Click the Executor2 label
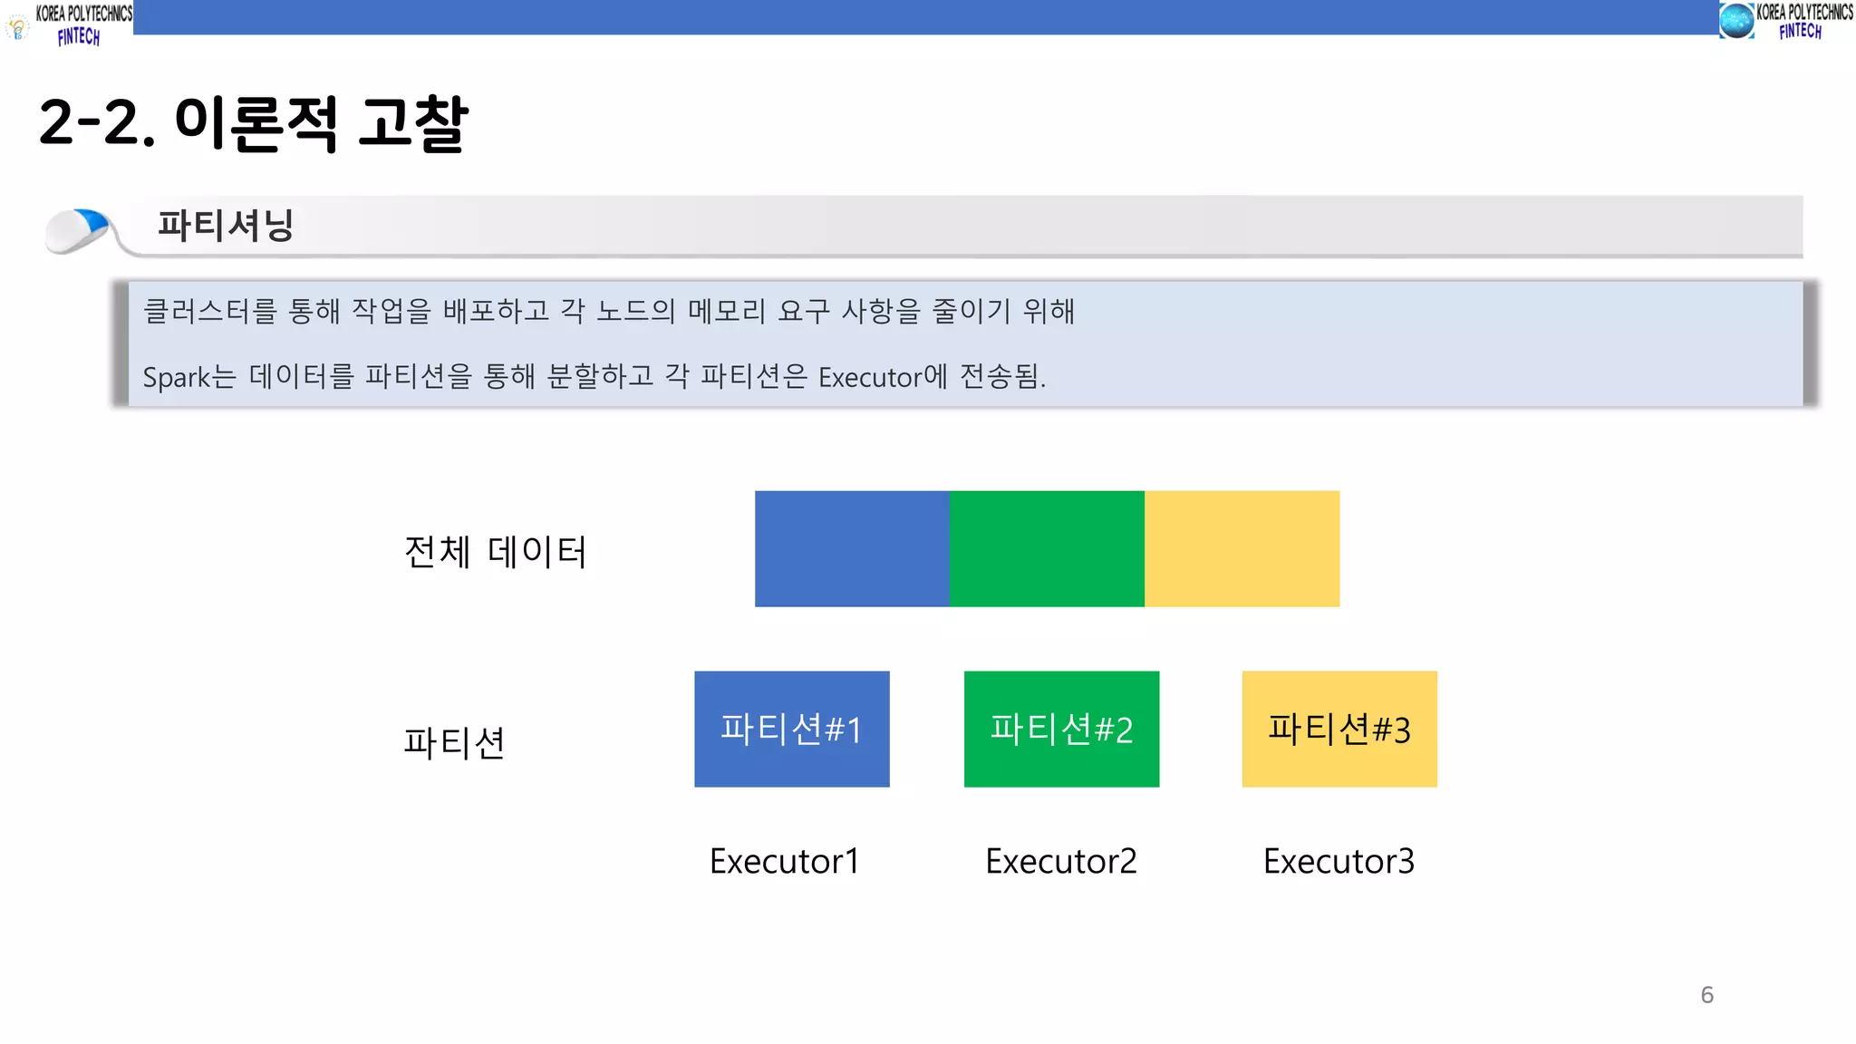Screen dimensions: 1856x1044 (1060, 861)
